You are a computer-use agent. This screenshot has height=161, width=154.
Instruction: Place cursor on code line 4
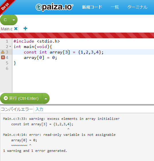(x=83, y=57)
